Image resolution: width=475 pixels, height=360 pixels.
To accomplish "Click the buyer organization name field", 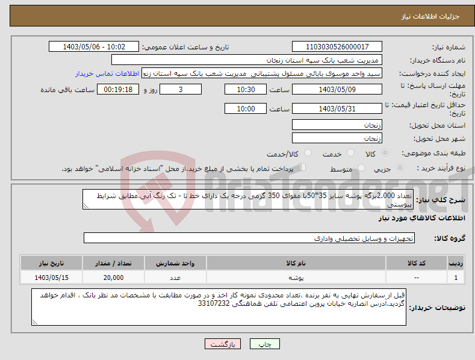I will [247, 60].
